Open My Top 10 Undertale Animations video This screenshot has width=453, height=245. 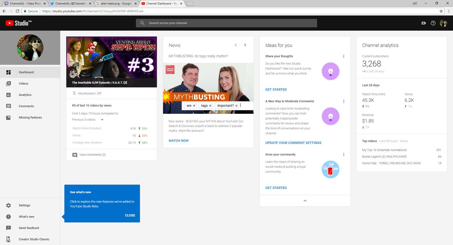[x=384, y=150]
